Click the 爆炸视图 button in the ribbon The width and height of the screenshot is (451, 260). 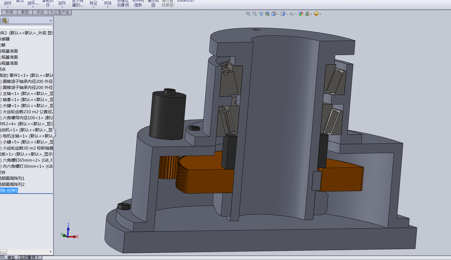point(153,3)
